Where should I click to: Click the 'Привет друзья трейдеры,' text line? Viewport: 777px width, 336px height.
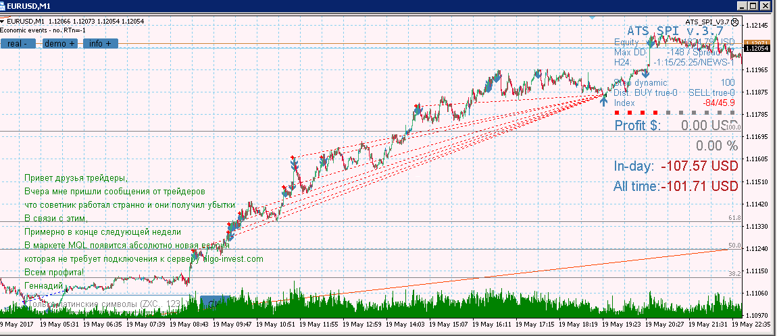click(x=76, y=178)
